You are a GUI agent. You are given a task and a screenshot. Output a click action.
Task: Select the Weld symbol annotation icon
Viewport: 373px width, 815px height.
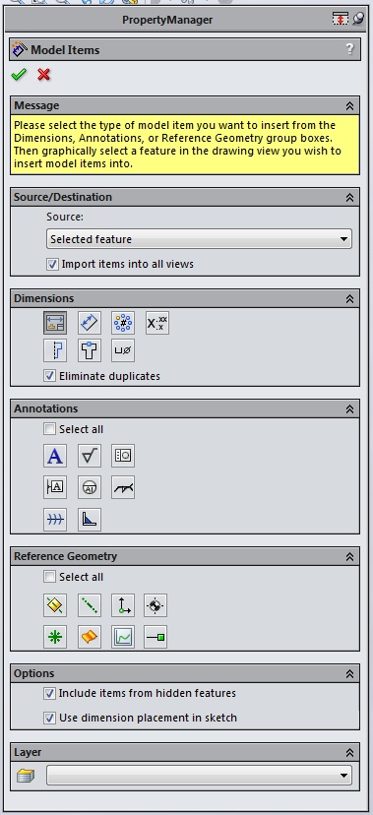point(123,487)
